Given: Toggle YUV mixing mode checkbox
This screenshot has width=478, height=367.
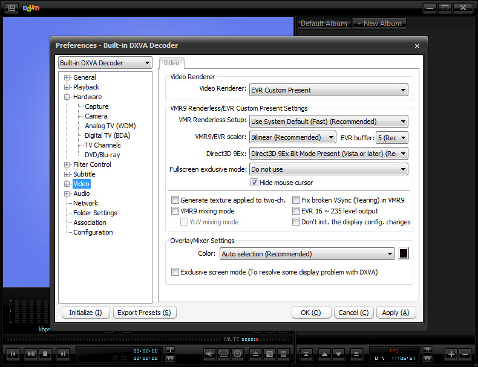Looking at the screenshot, I should click(184, 222).
